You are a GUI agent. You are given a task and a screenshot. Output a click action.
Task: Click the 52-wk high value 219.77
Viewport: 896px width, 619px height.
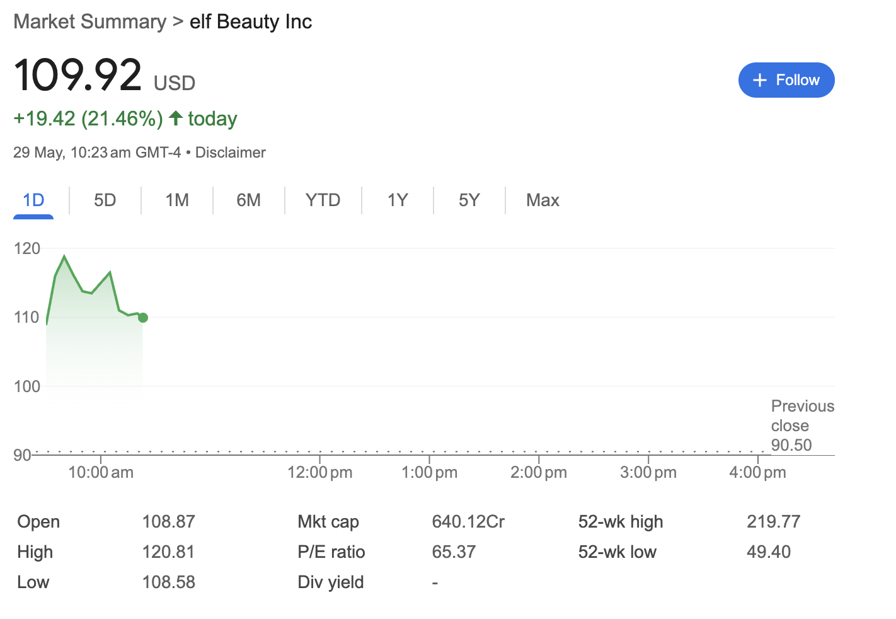774,522
